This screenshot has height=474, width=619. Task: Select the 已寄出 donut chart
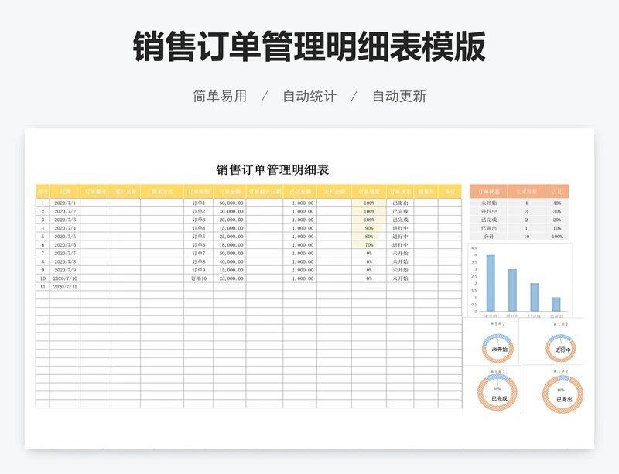point(563,394)
